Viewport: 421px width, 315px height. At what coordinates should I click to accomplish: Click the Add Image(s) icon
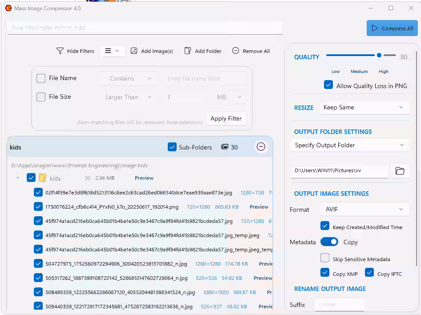point(134,51)
